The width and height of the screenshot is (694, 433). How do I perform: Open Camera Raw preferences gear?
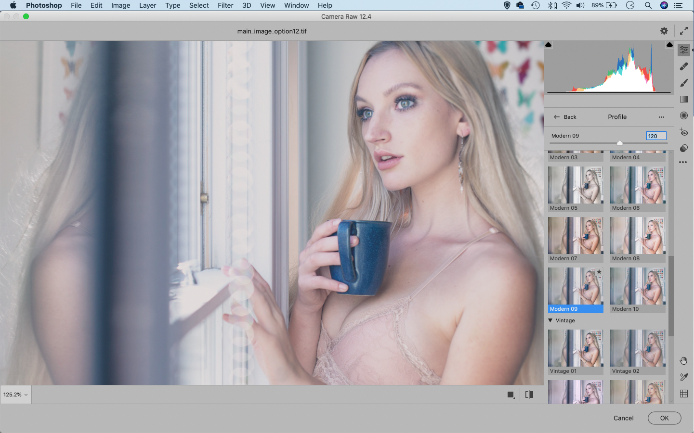[664, 31]
